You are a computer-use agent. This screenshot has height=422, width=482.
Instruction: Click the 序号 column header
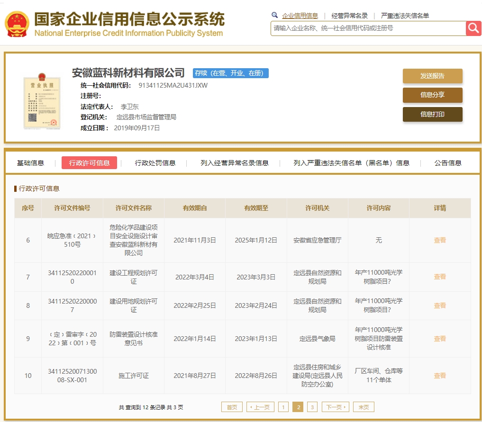(28, 208)
